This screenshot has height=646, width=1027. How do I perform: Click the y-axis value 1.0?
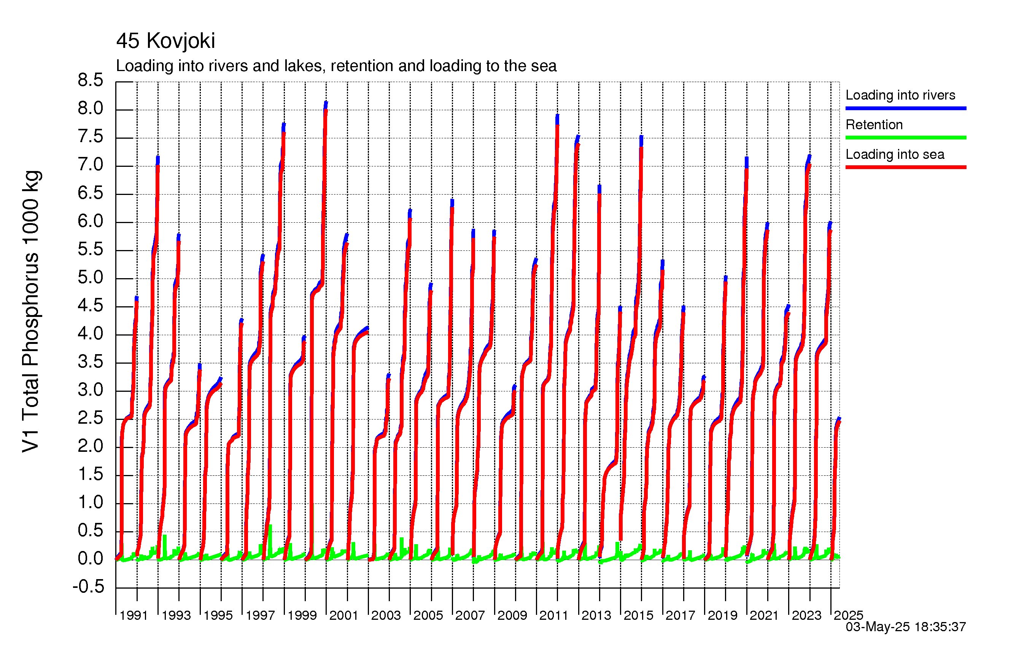point(91,502)
